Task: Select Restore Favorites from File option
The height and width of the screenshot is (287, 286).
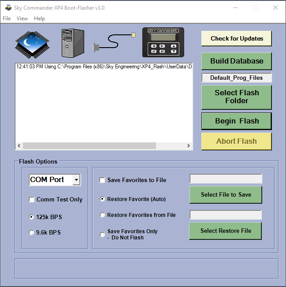Action: [x=102, y=215]
